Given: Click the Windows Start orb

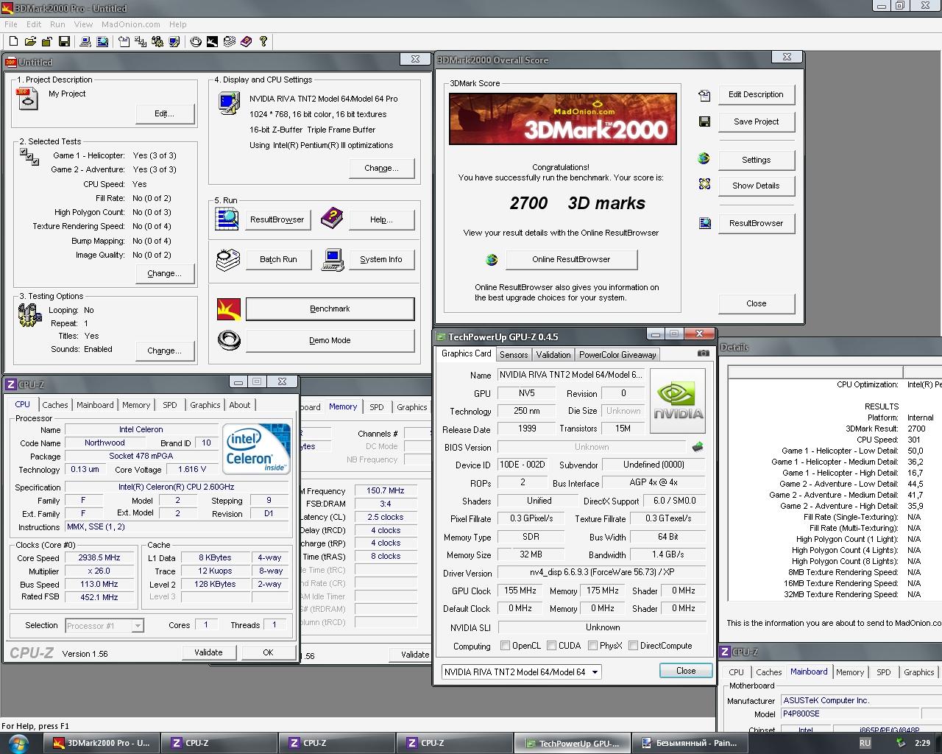Looking at the screenshot, I should [18, 742].
